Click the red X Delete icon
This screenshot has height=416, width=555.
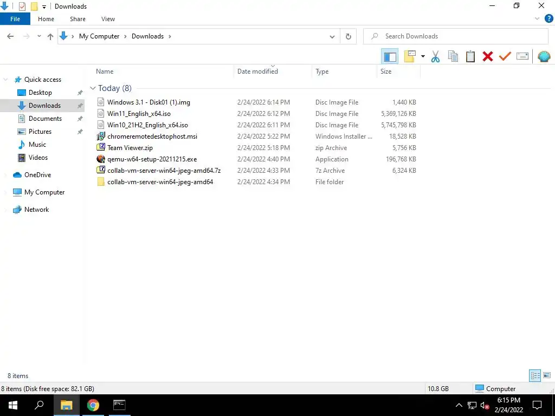[x=487, y=56]
